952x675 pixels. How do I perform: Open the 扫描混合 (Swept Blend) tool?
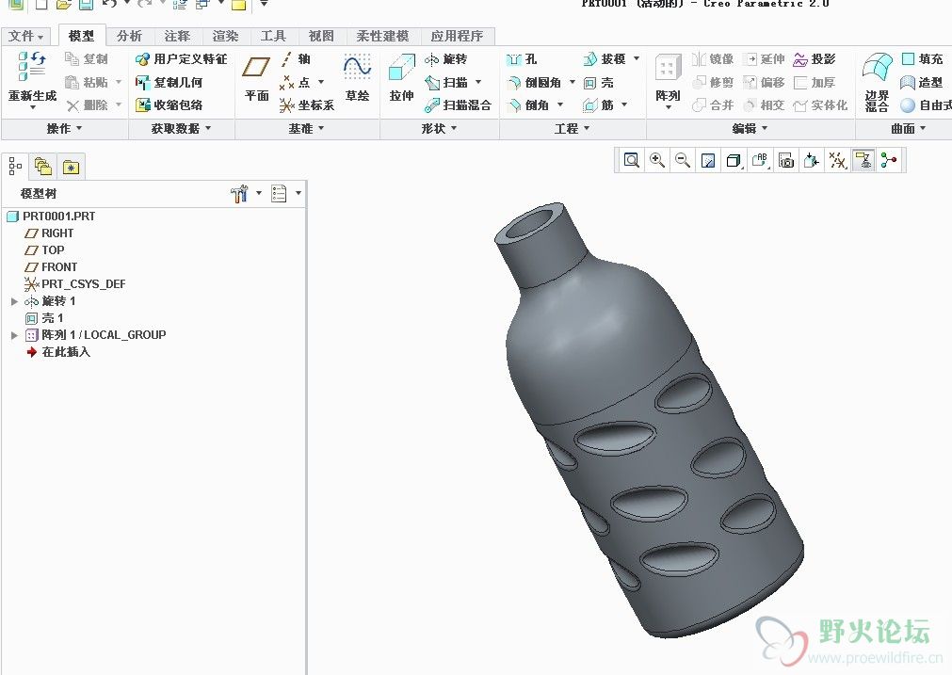[x=458, y=105]
